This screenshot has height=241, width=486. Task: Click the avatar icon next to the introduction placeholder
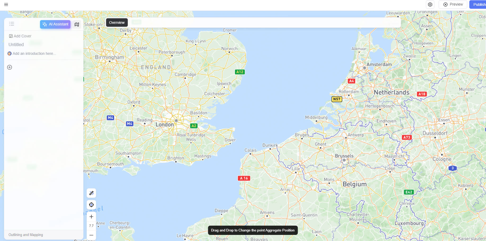(x=10, y=53)
